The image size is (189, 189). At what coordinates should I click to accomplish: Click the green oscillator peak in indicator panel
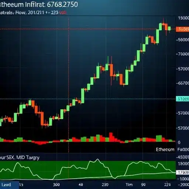(98, 159)
